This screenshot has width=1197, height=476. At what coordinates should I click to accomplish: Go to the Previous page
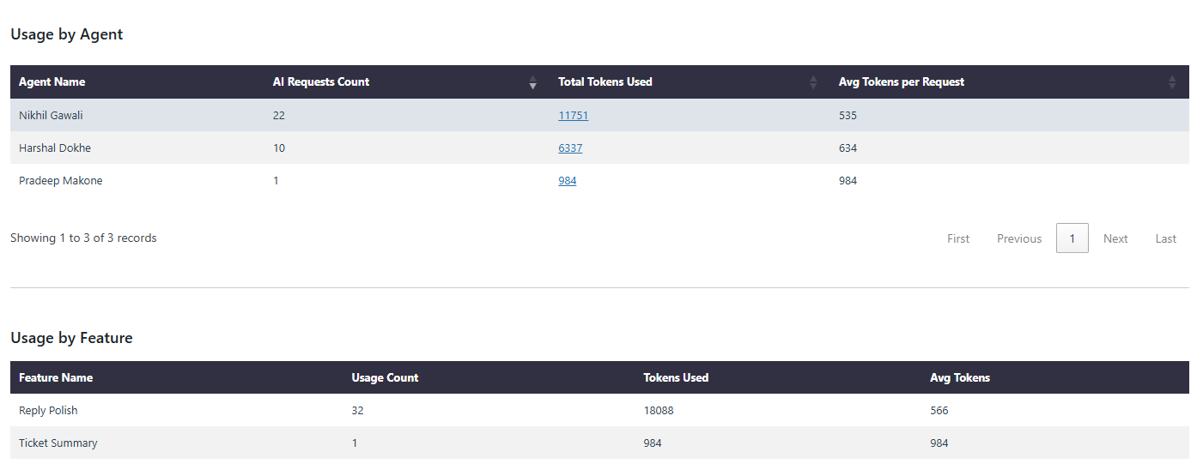1018,238
